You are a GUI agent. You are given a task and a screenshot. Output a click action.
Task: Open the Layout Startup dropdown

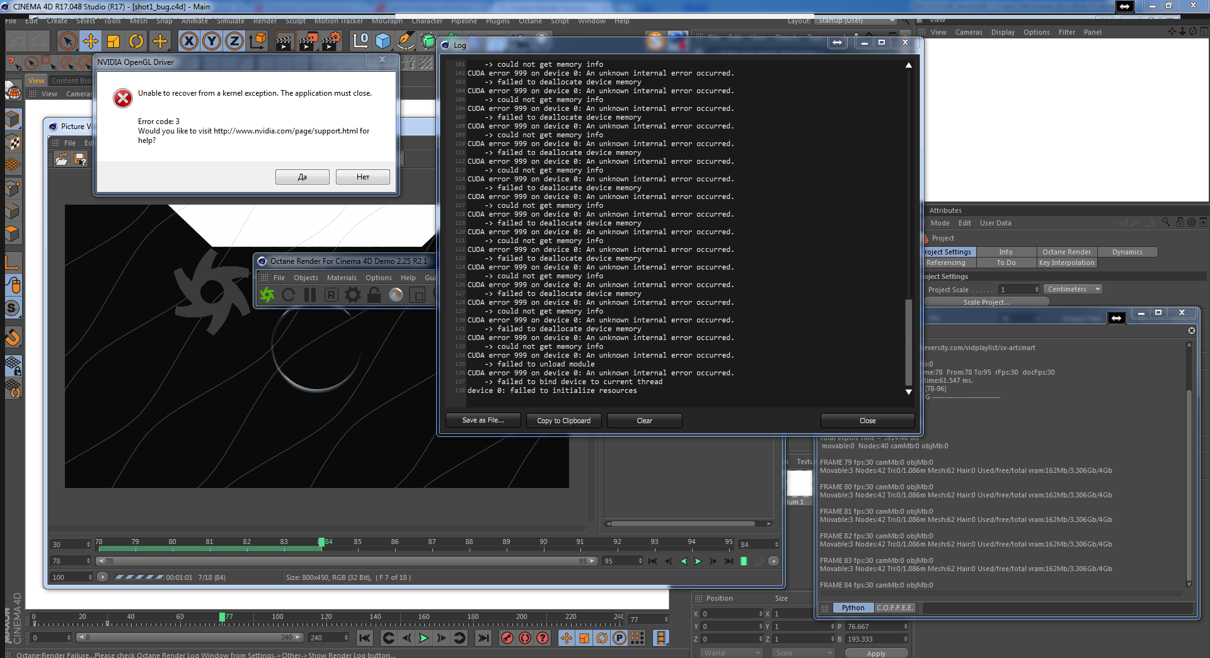pos(855,20)
